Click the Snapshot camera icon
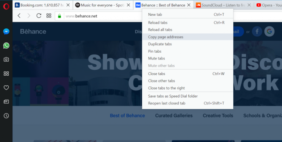This screenshot has width=282, height=142. click(6, 59)
